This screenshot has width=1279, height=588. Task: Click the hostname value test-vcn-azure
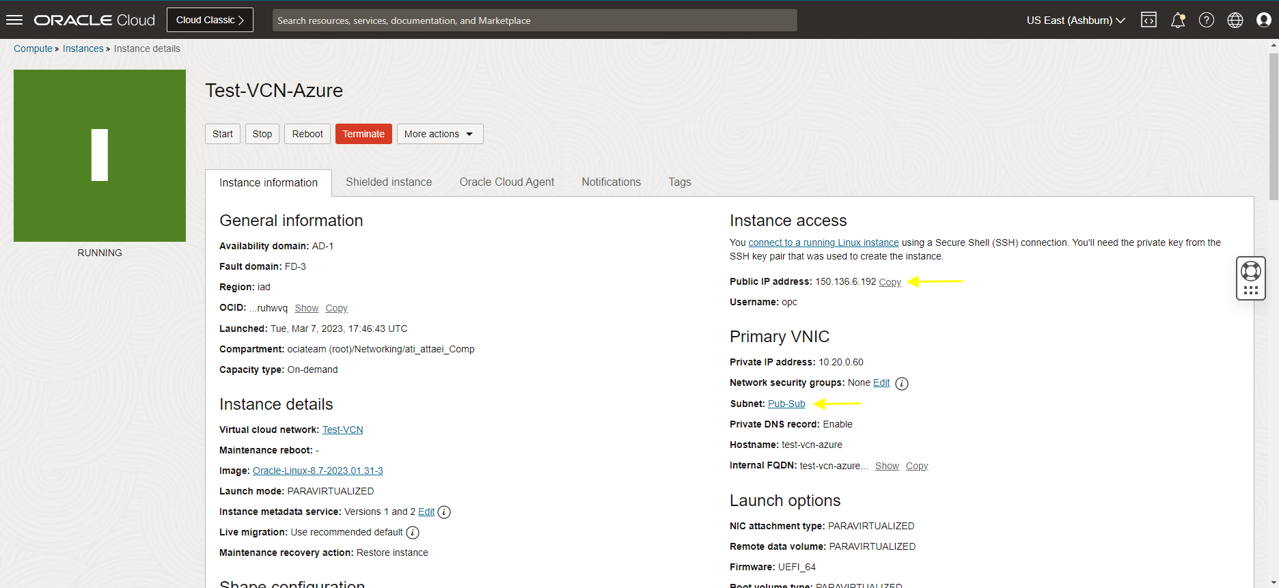812,445
